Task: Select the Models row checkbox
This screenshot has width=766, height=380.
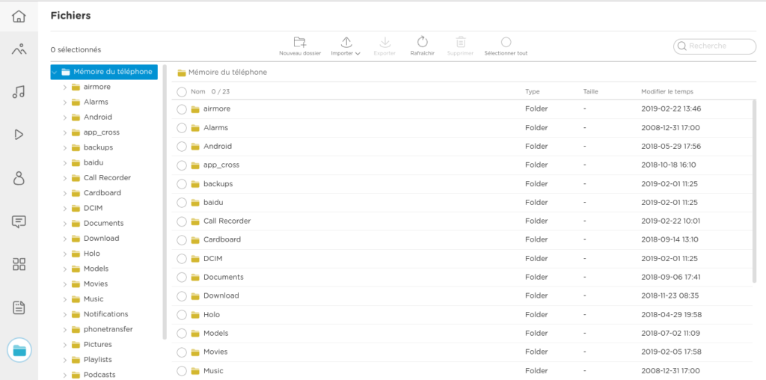Action: [x=182, y=334]
